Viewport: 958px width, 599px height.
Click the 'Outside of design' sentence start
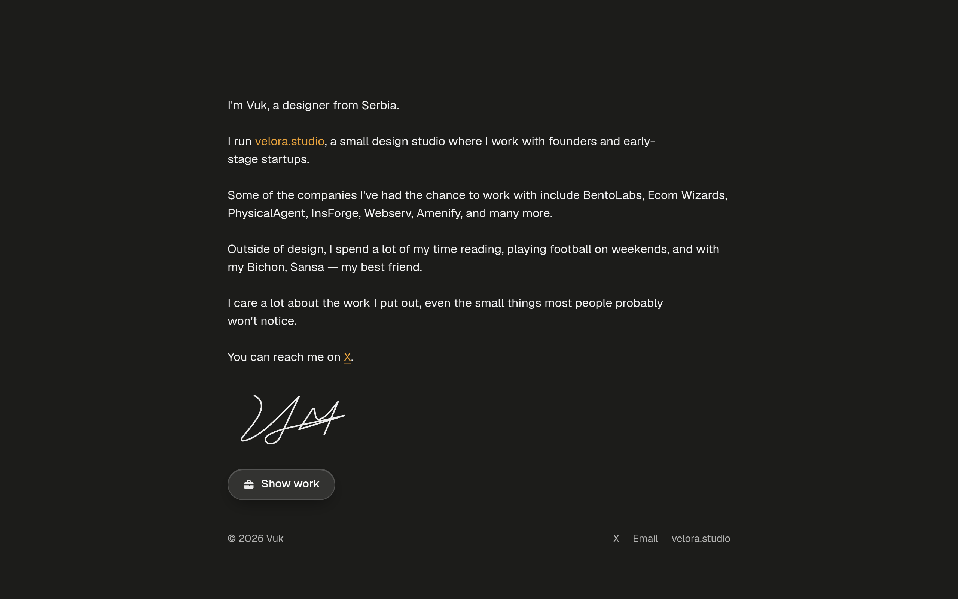275,249
